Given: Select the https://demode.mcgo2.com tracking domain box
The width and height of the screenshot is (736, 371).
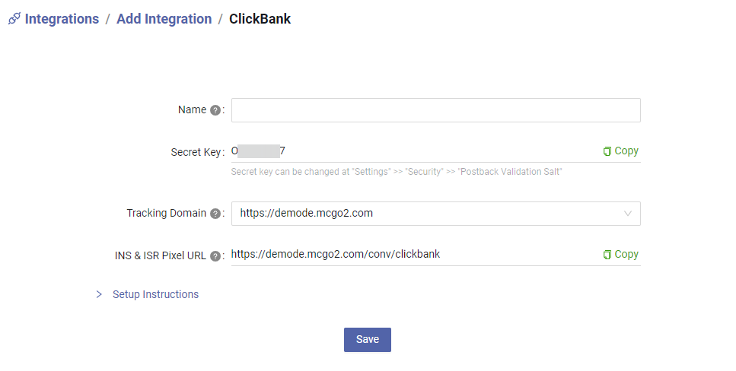Looking at the screenshot, I should [435, 214].
